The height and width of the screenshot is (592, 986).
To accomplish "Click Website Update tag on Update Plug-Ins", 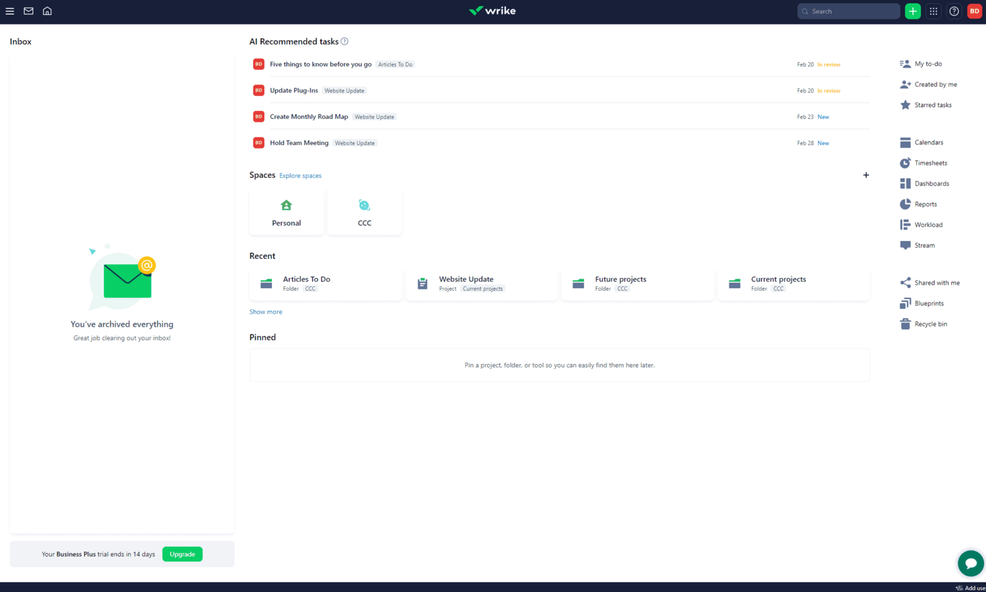I will point(344,90).
